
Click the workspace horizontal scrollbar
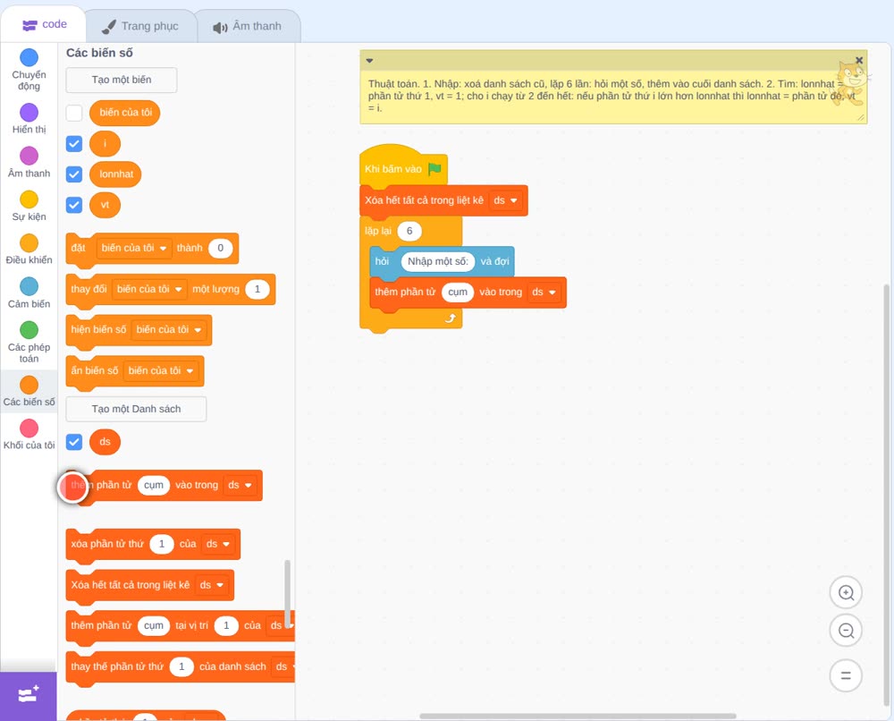point(578,716)
